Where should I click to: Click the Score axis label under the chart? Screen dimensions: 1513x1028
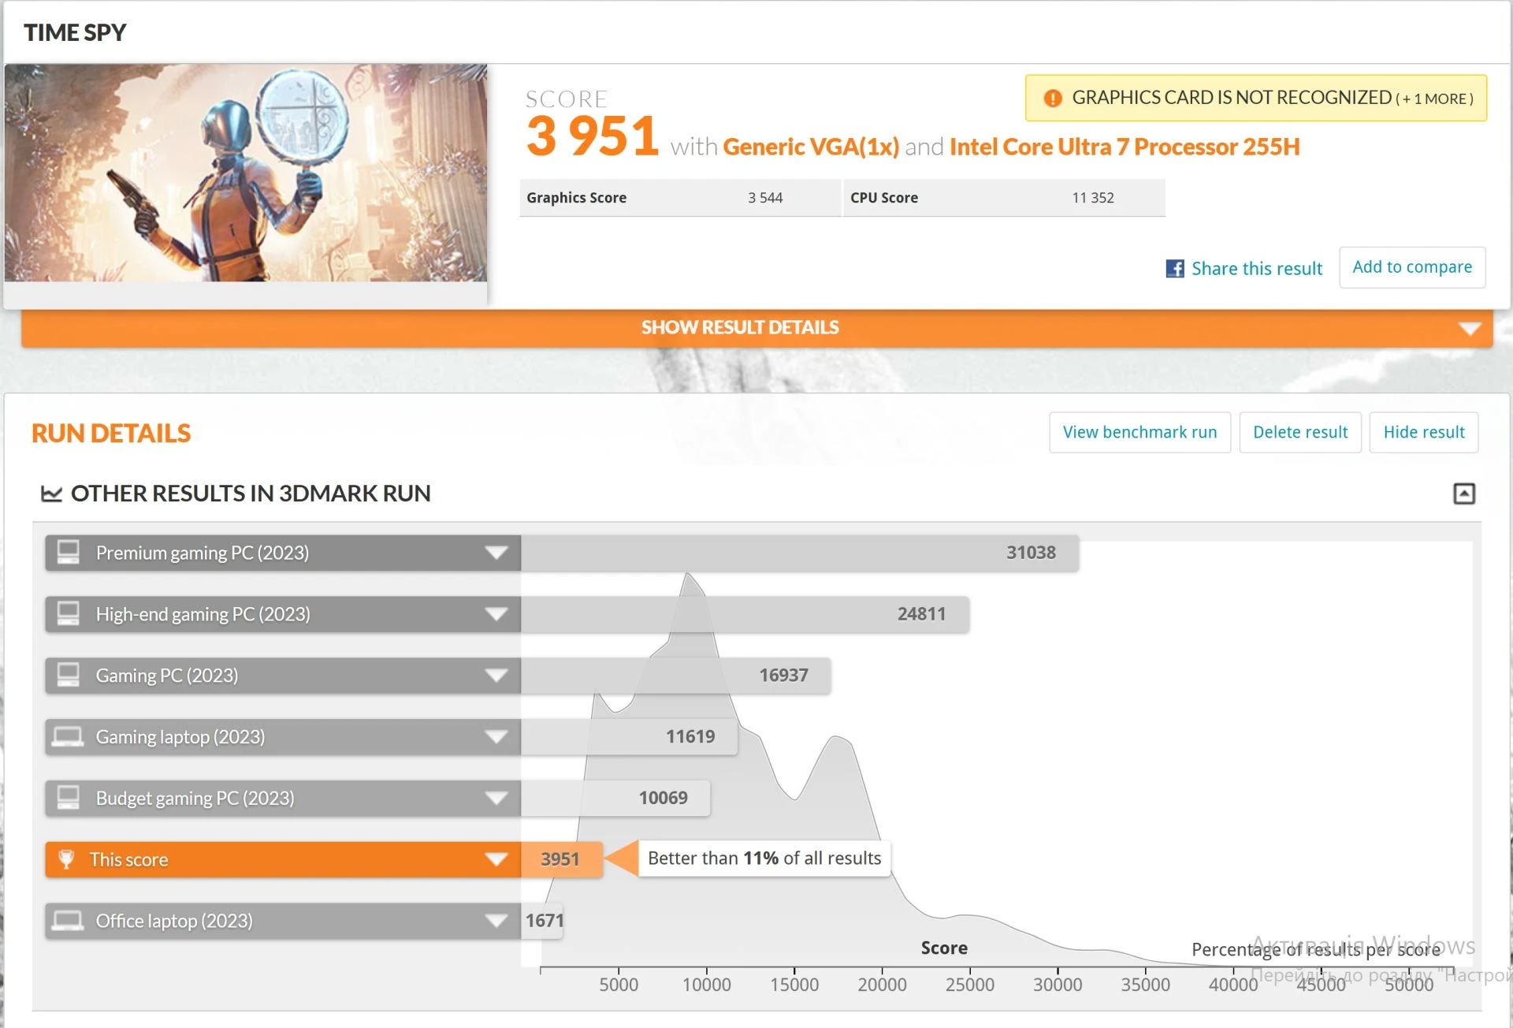click(944, 948)
